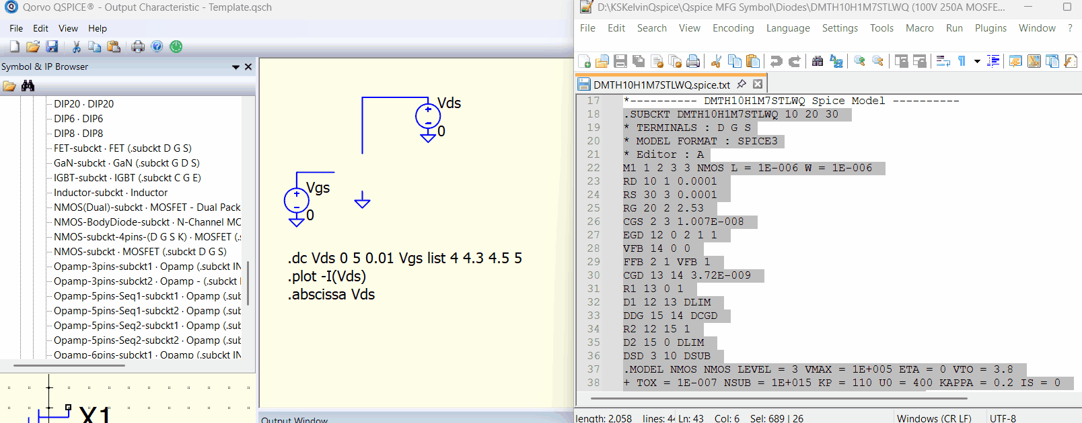Toggle Word Wrap in Notepad++ toolbar
Image resolution: width=1082 pixels, height=423 pixels.
point(943,61)
